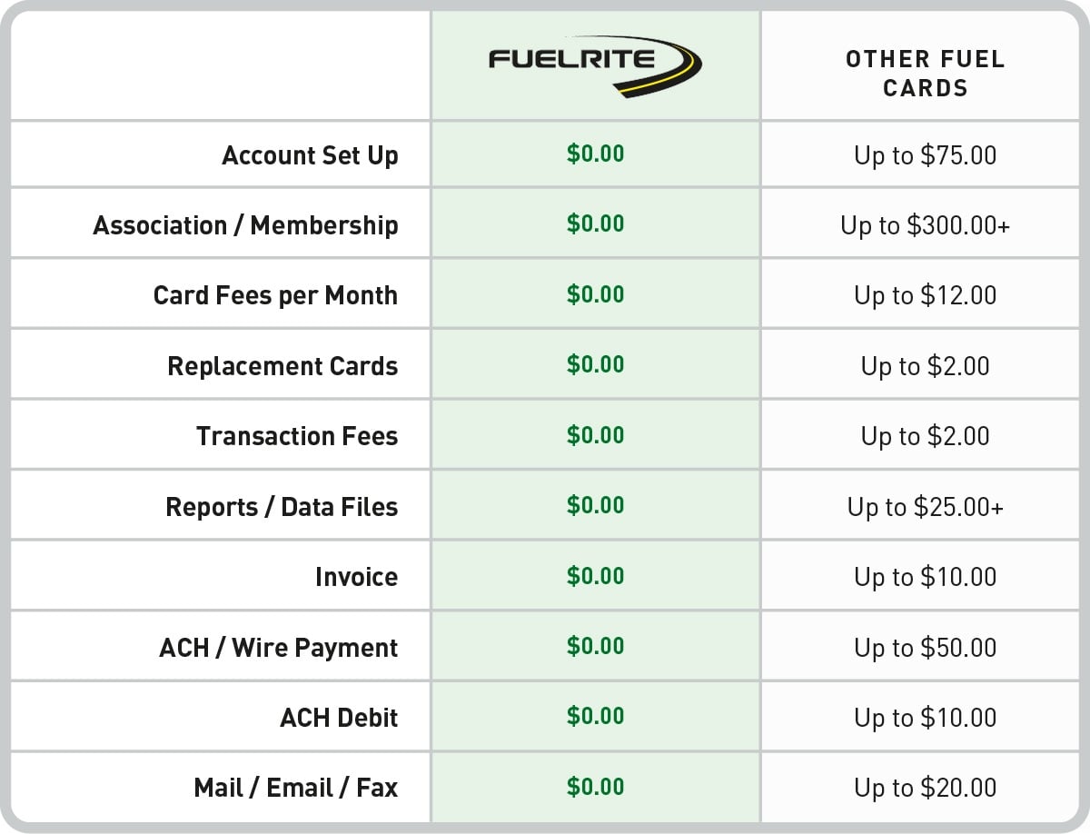Click the Up to $20.00 value
The height and width of the screenshot is (834, 1090).
point(925,788)
